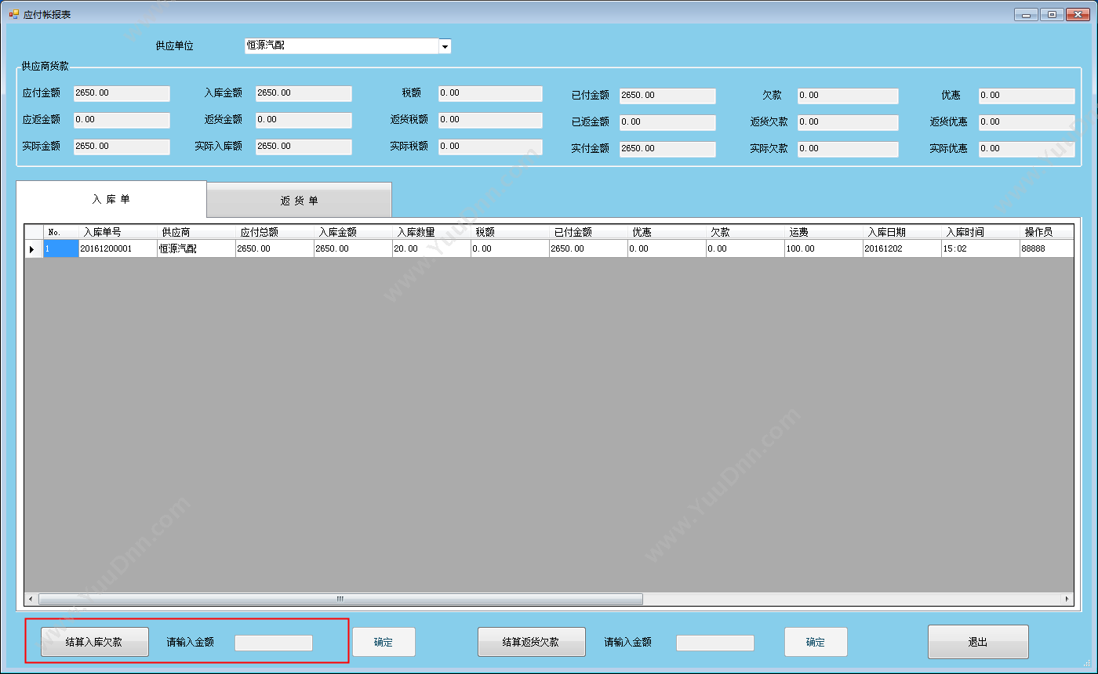The height and width of the screenshot is (674, 1098).
Task: Click the 实付金额 field
Action: pos(667,149)
